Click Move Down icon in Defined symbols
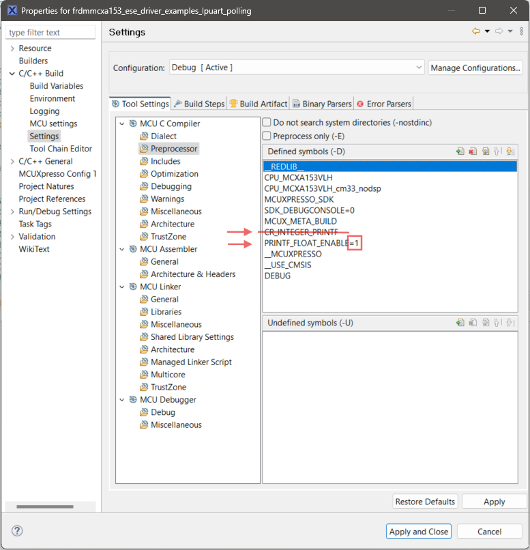The height and width of the screenshot is (550, 530). point(510,151)
